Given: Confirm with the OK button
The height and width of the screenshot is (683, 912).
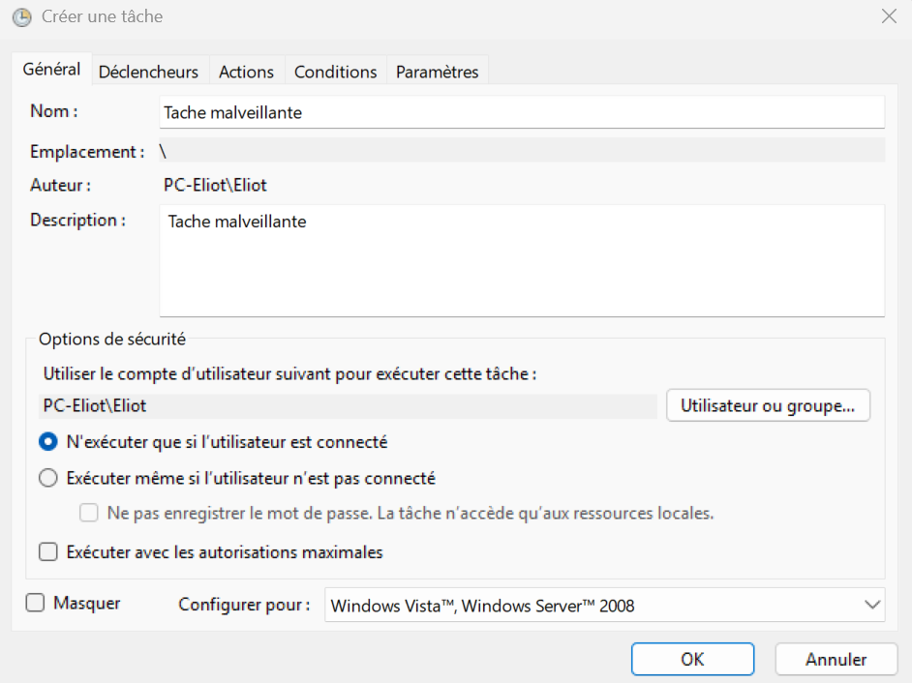Looking at the screenshot, I should pos(693,659).
